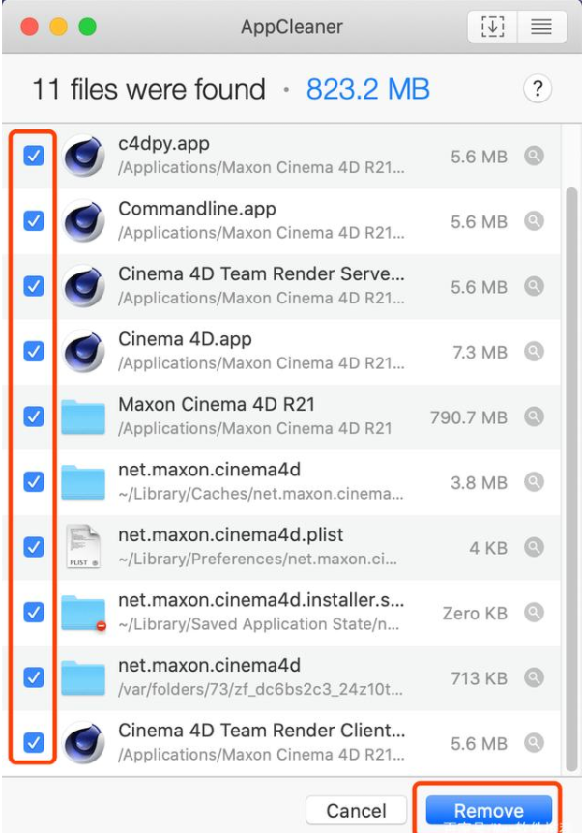The width and height of the screenshot is (582, 833).
Task: Uncheck Cinema 4D Team Render Client checkbox
Action: [34, 742]
